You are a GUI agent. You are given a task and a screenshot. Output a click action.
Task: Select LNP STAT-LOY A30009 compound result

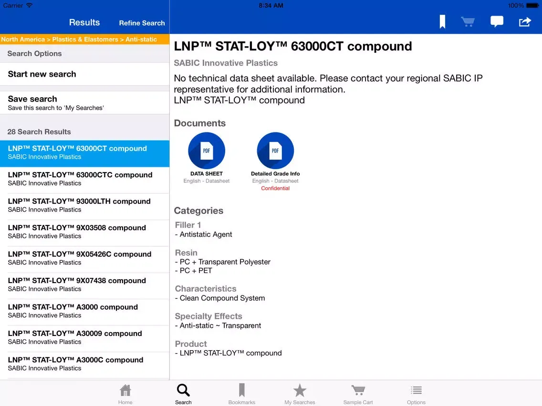pyautogui.click(x=85, y=338)
